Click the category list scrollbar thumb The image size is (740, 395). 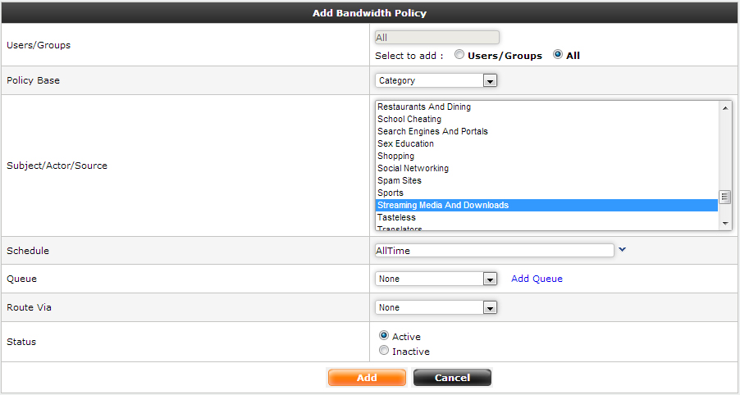[725, 197]
